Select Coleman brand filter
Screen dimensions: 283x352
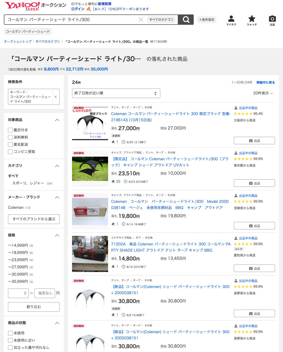(16, 207)
